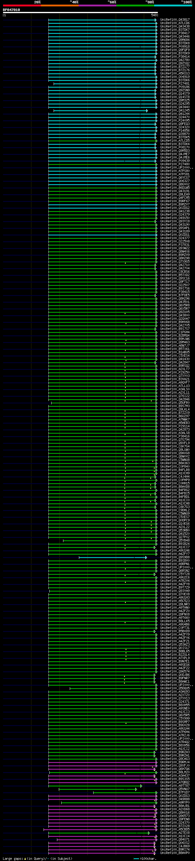
Task: Select hit UniRef100_P27481
Action: [x=175, y=84]
